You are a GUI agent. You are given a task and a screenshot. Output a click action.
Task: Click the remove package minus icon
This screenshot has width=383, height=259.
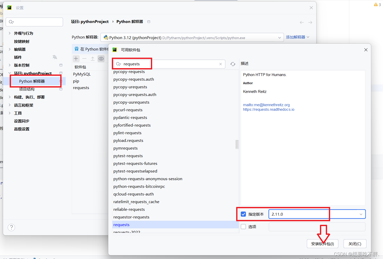click(85, 59)
